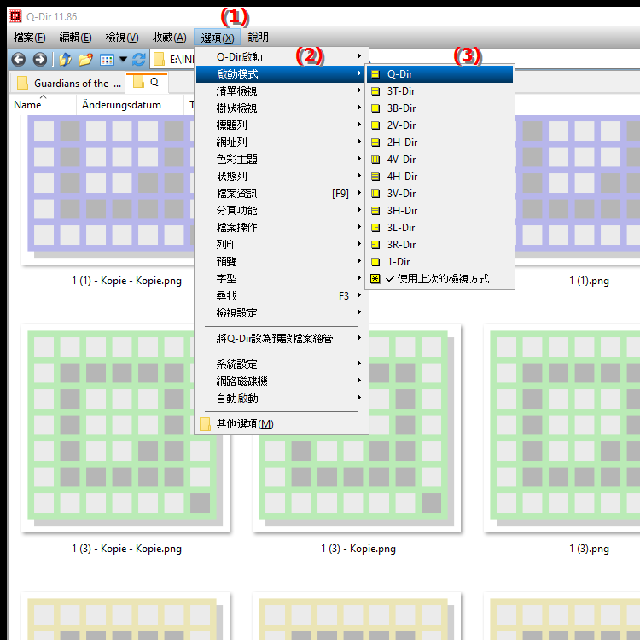Open the 分頁功能 submenu entry
The image size is (640, 640).
tap(282, 211)
